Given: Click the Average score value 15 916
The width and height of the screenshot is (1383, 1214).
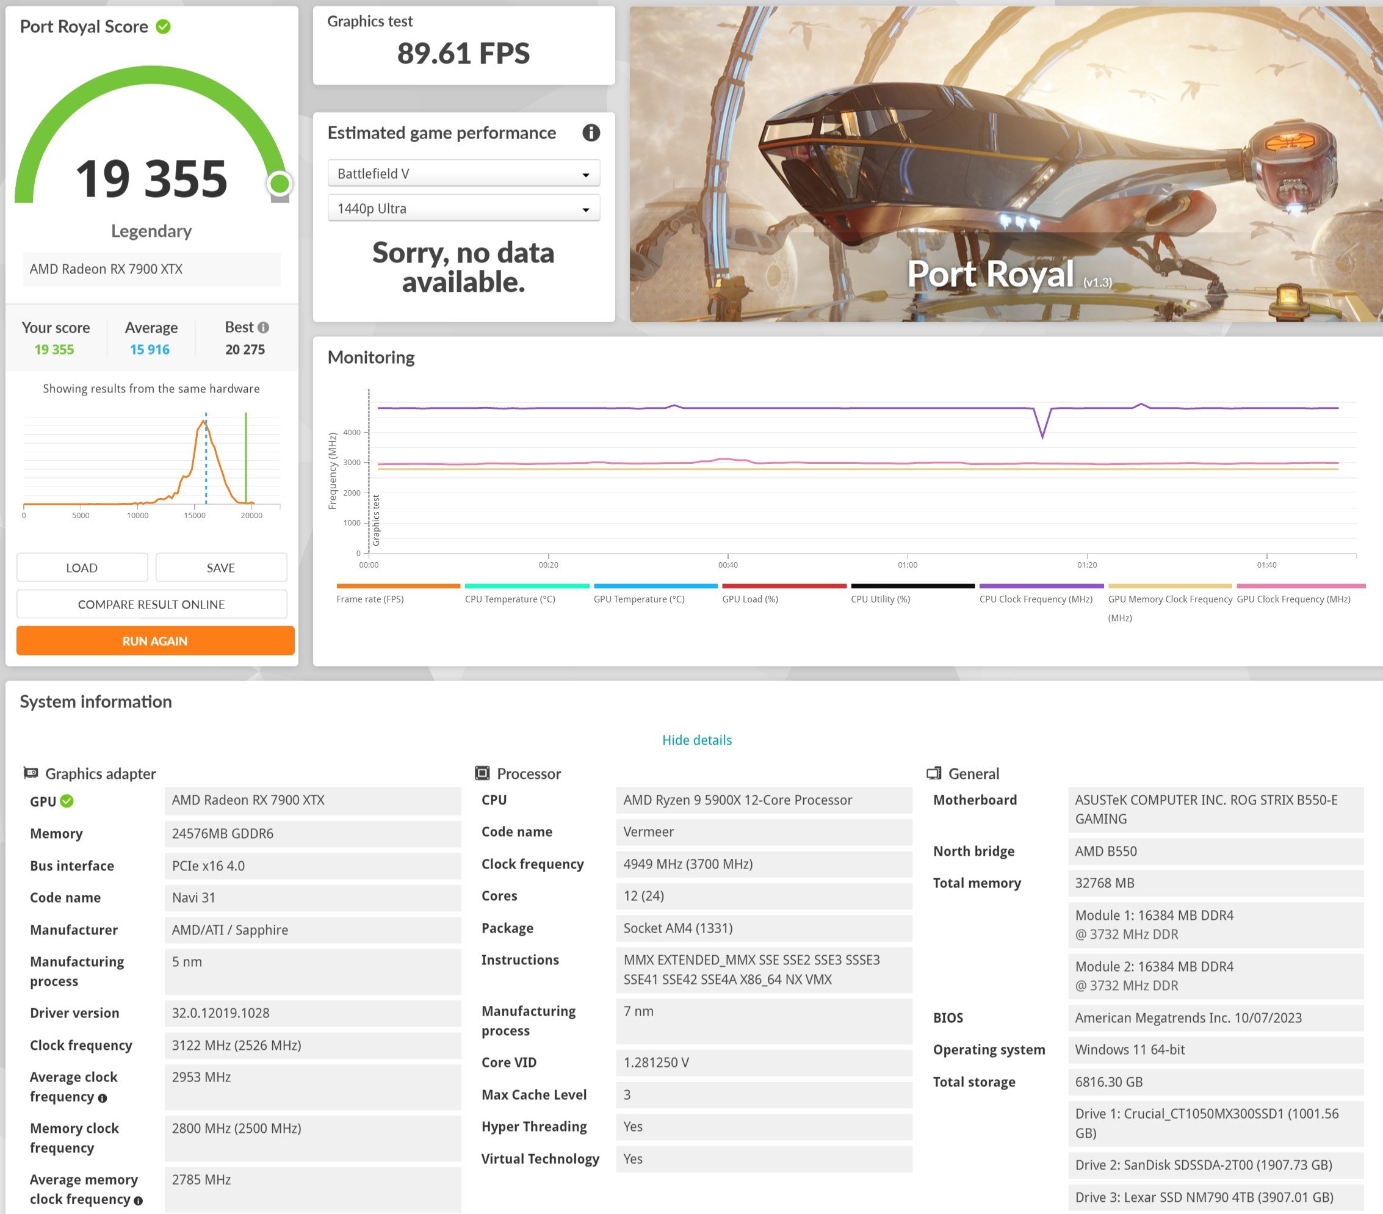Looking at the screenshot, I should coord(150,350).
